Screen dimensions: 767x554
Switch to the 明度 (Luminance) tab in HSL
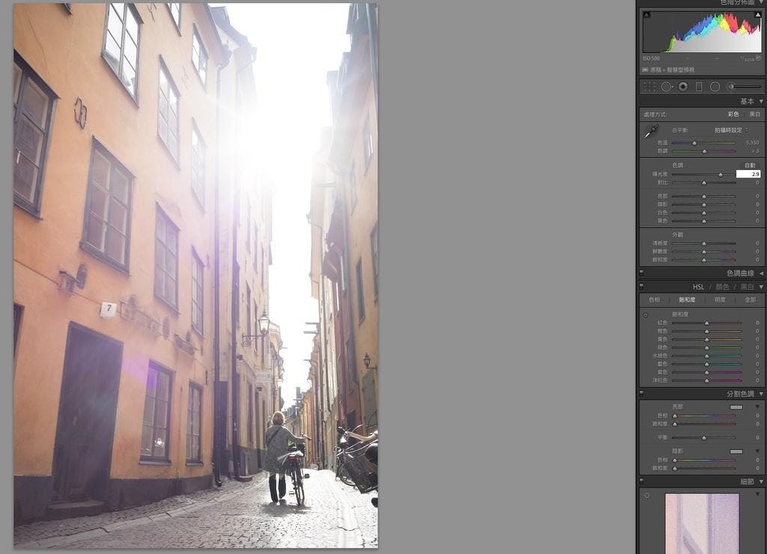(720, 299)
